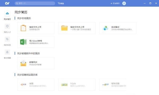Click the 添加简历 button
Image resolution: width=159 pixels, height=95 pixels.
click(115, 3)
